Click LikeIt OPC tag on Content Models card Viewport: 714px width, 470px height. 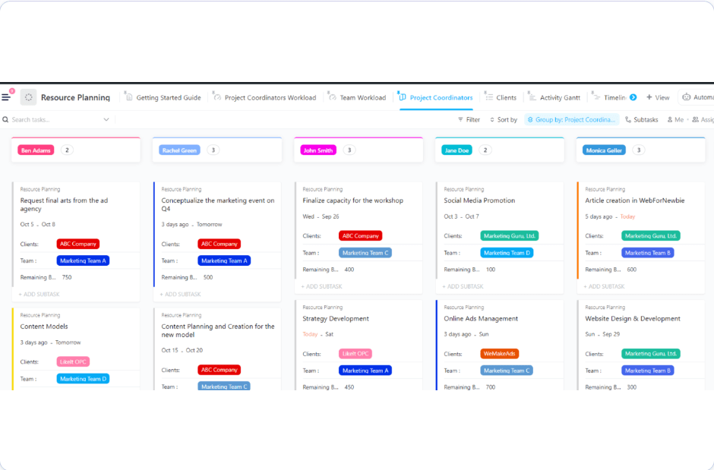pos(73,361)
